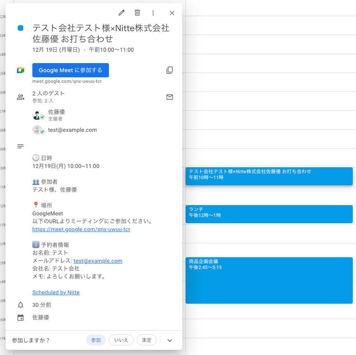Open the https://meet.google.com/qnx-uwuu-tcr link
The image size is (356, 355).
pyautogui.click(x=81, y=229)
